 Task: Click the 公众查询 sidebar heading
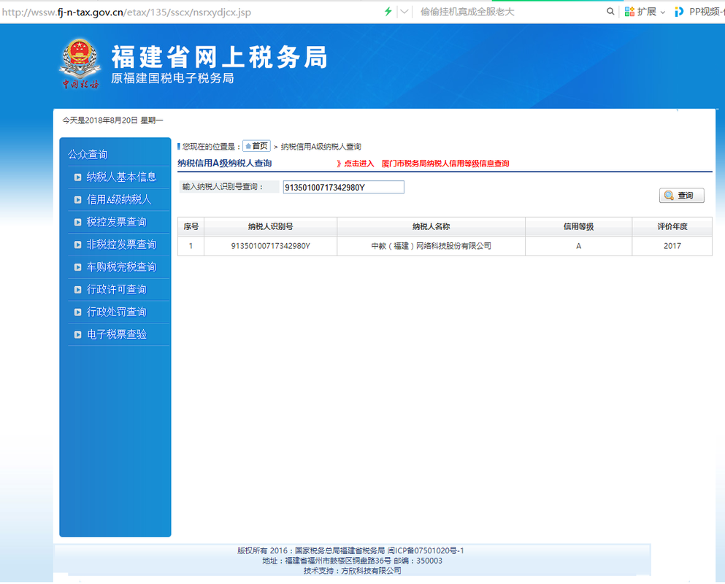pyautogui.click(x=88, y=155)
